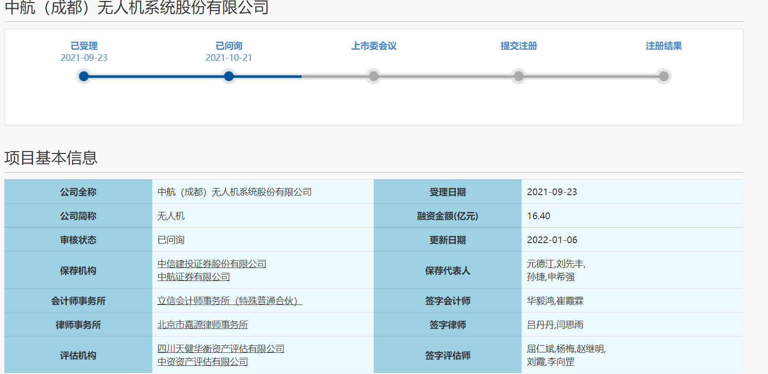Click the date 2021-09-23 under 已受理
The image size is (768, 374).
84,58
